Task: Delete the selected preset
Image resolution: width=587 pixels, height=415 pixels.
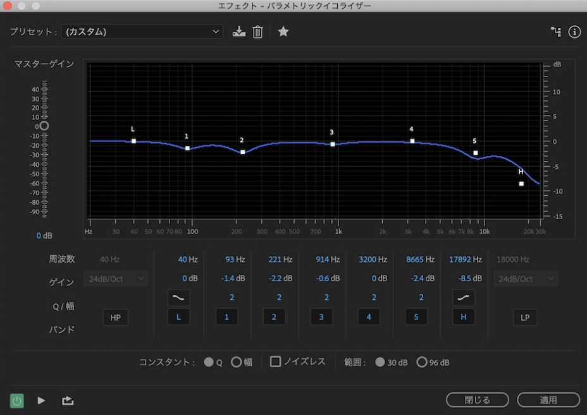Action: click(x=257, y=32)
